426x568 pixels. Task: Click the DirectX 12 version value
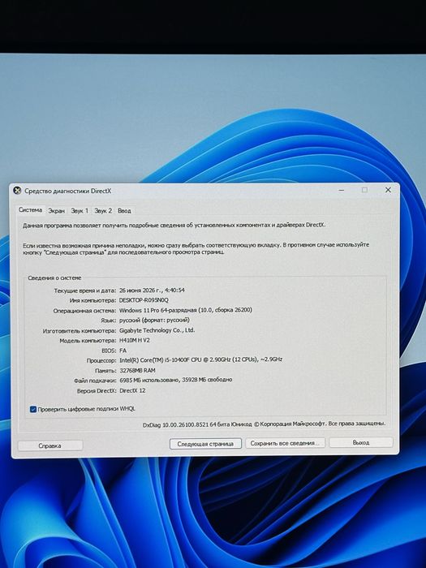point(132,391)
